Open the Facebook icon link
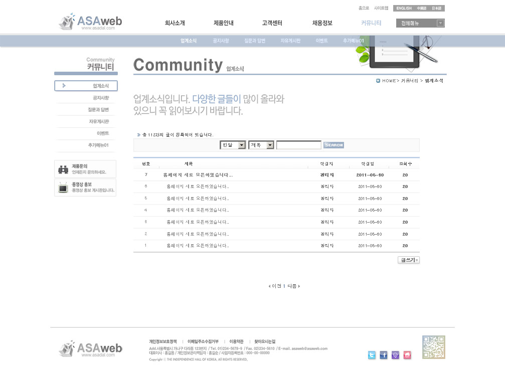 pos(384,355)
